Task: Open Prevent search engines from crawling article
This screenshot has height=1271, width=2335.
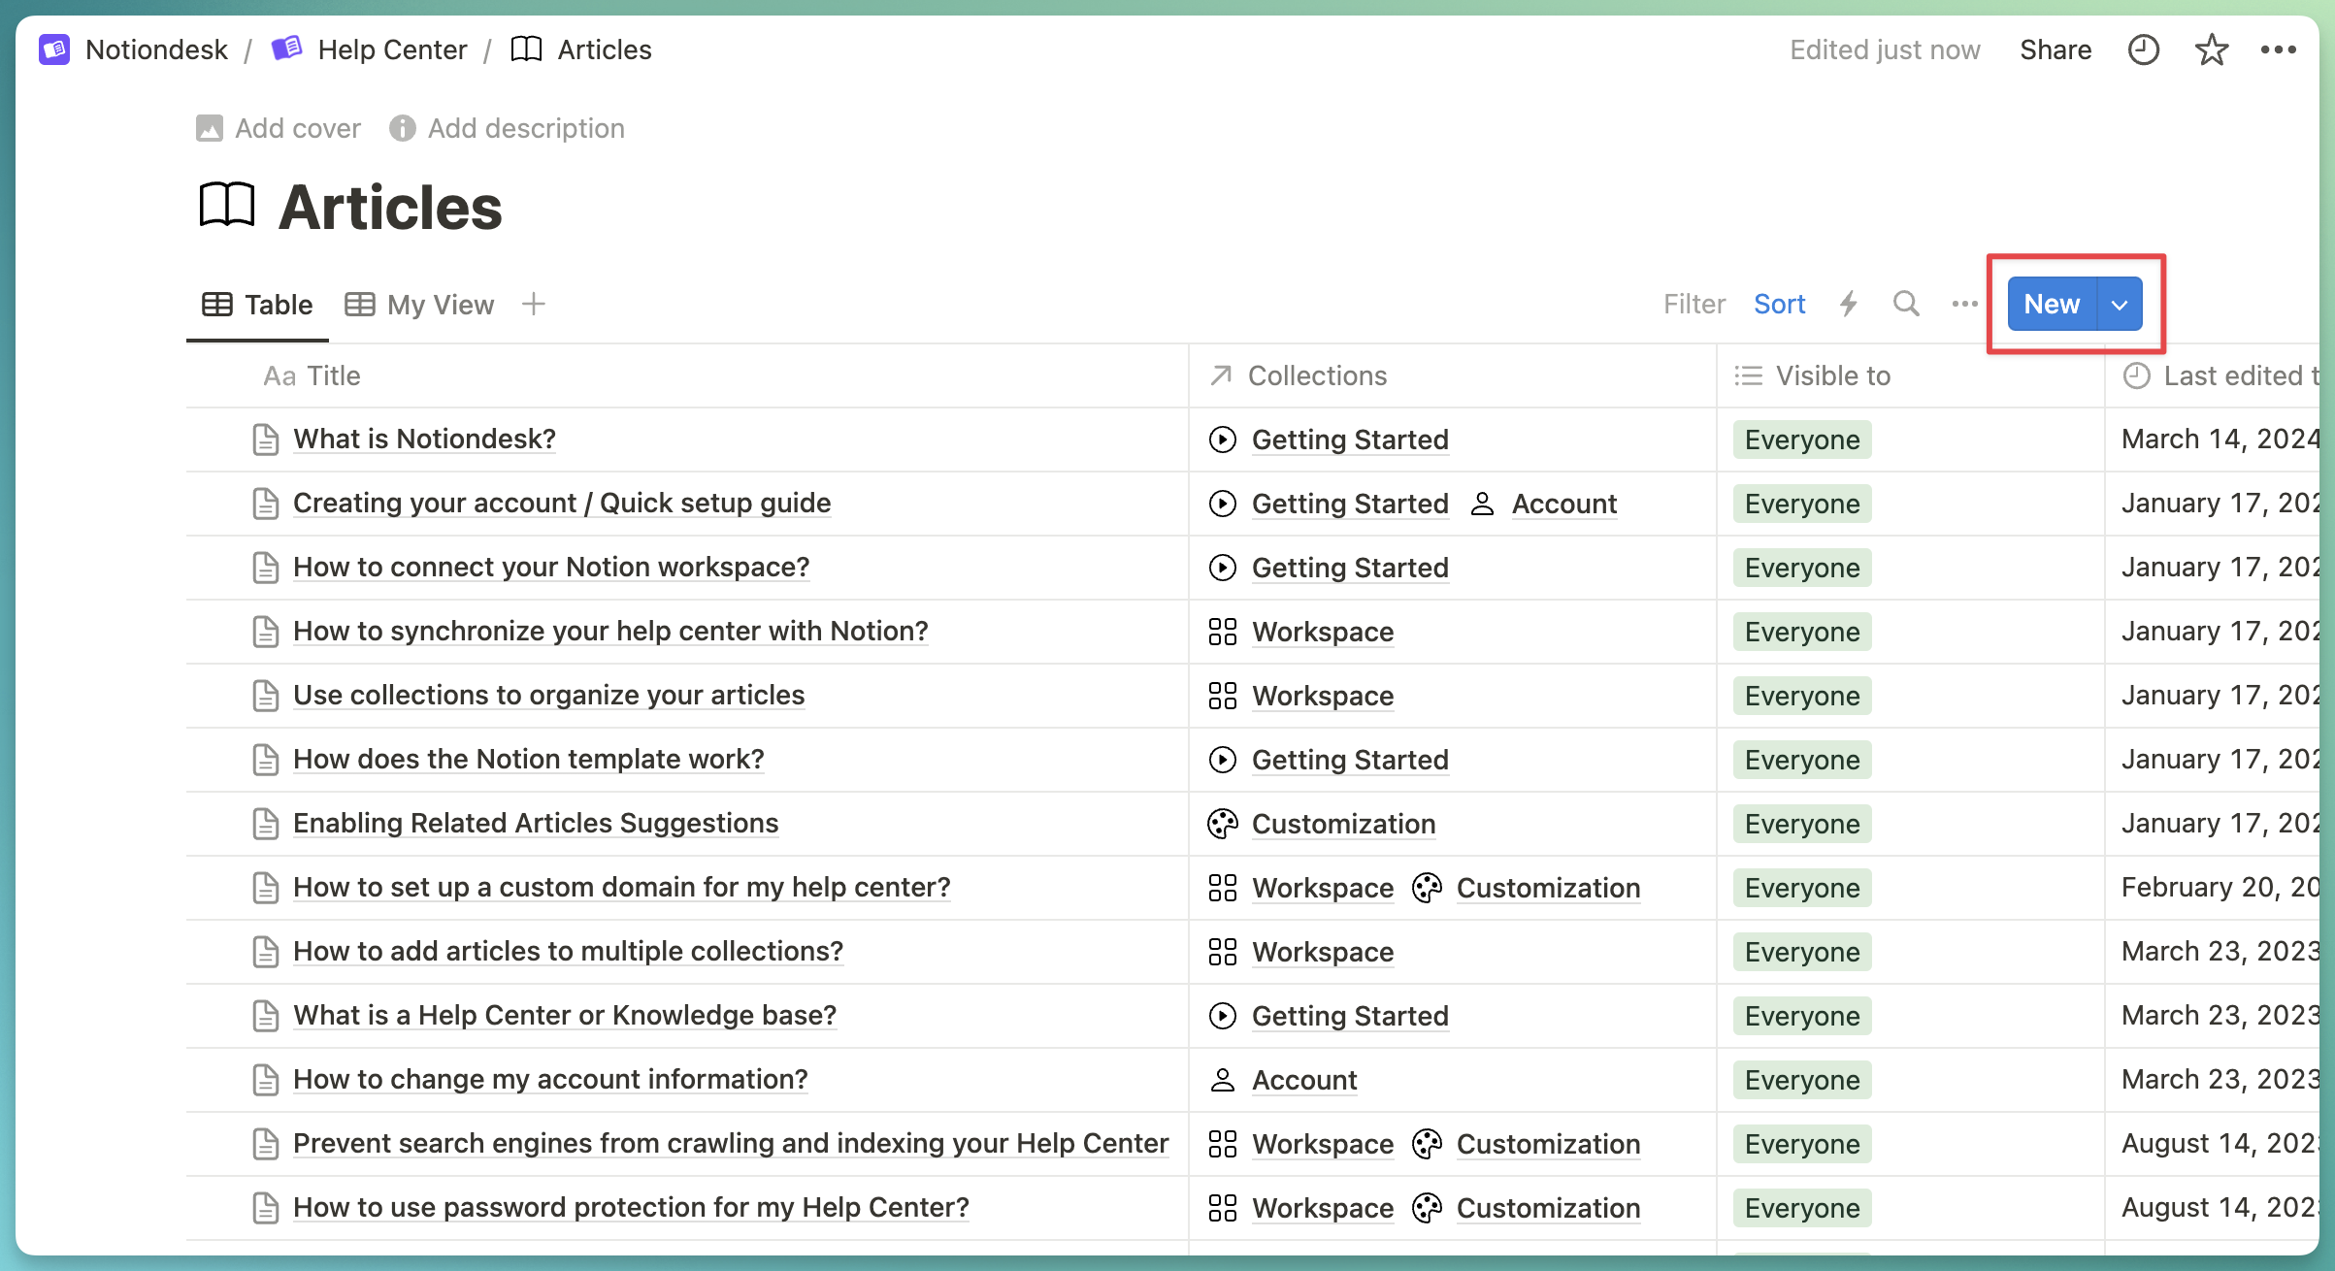Action: [x=731, y=1144]
